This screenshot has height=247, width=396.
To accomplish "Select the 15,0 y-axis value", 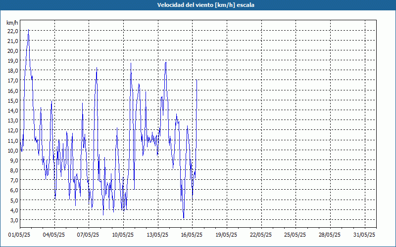I will [13, 101].
